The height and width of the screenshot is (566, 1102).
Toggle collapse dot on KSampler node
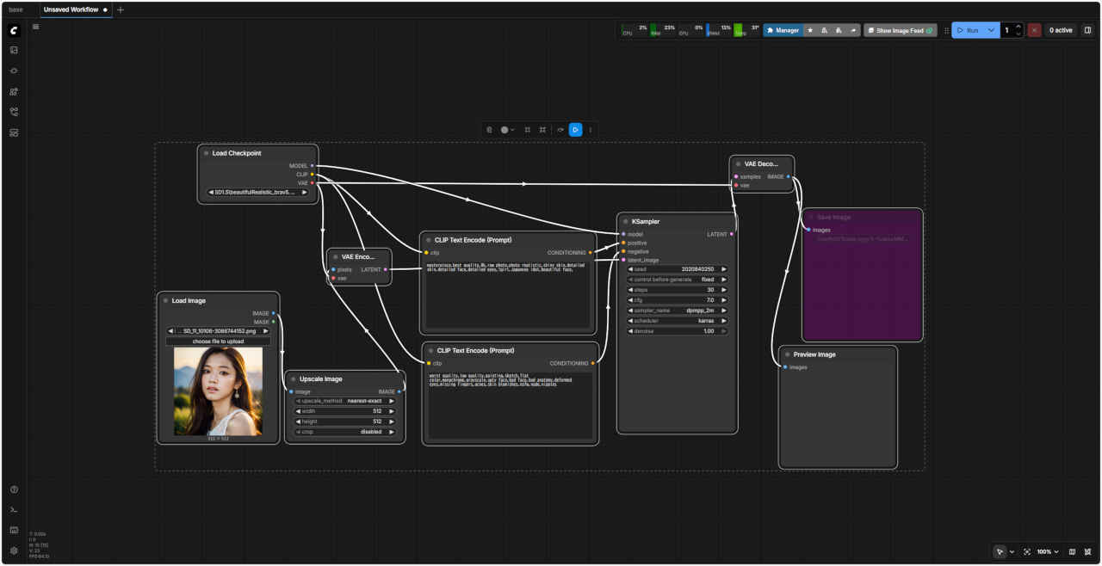626,222
